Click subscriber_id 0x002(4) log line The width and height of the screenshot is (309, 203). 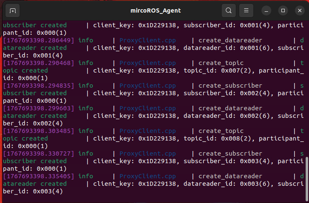click(227, 93)
